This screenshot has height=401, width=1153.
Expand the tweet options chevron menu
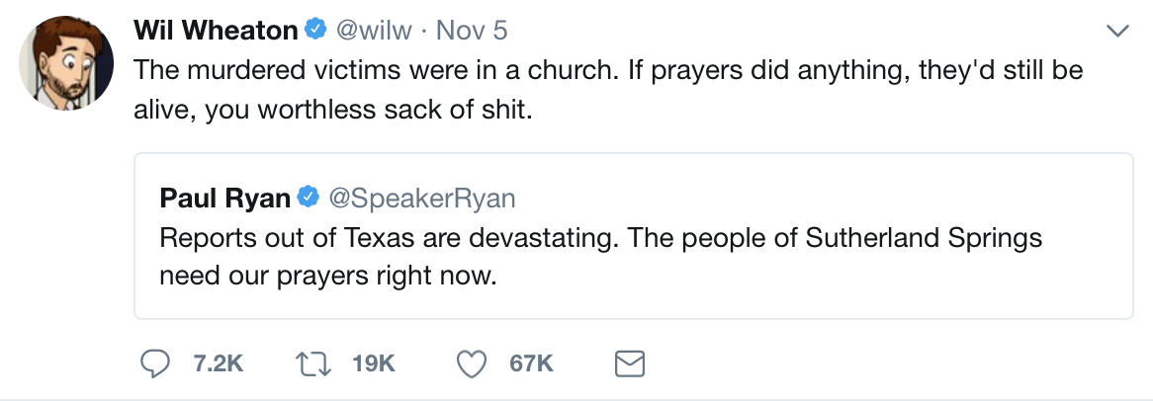[x=1117, y=32]
